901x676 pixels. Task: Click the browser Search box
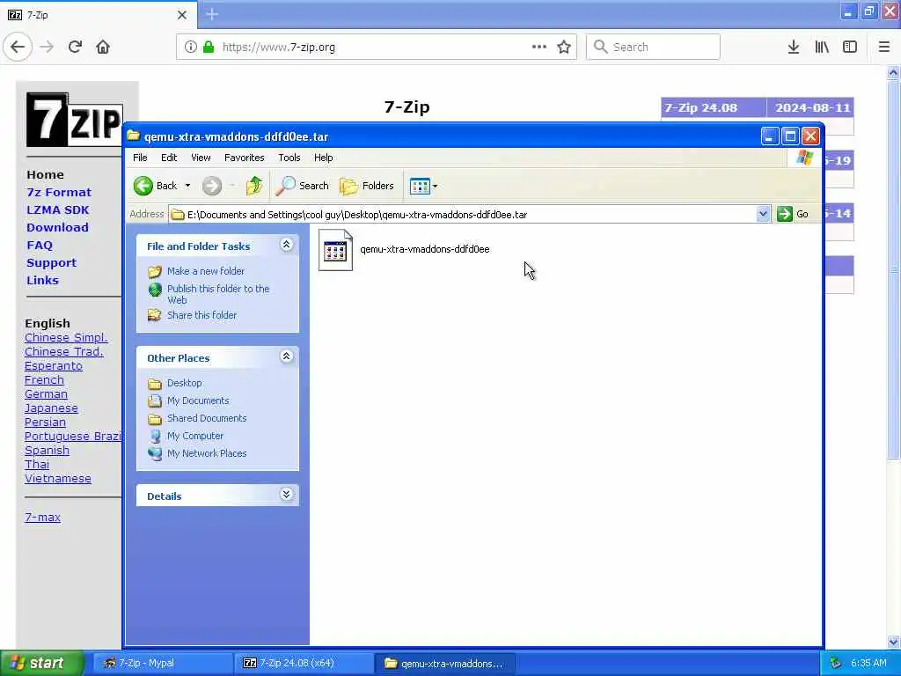tap(653, 47)
